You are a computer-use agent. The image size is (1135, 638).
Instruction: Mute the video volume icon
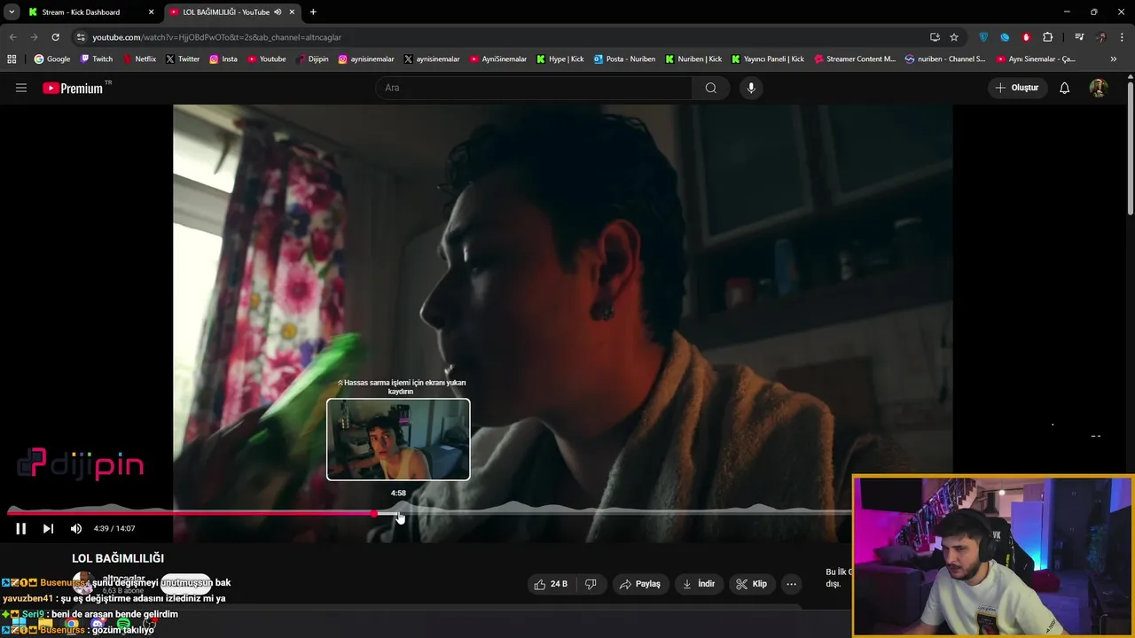click(76, 529)
